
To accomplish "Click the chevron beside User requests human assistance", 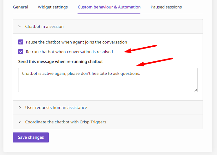I will coord(20,107).
